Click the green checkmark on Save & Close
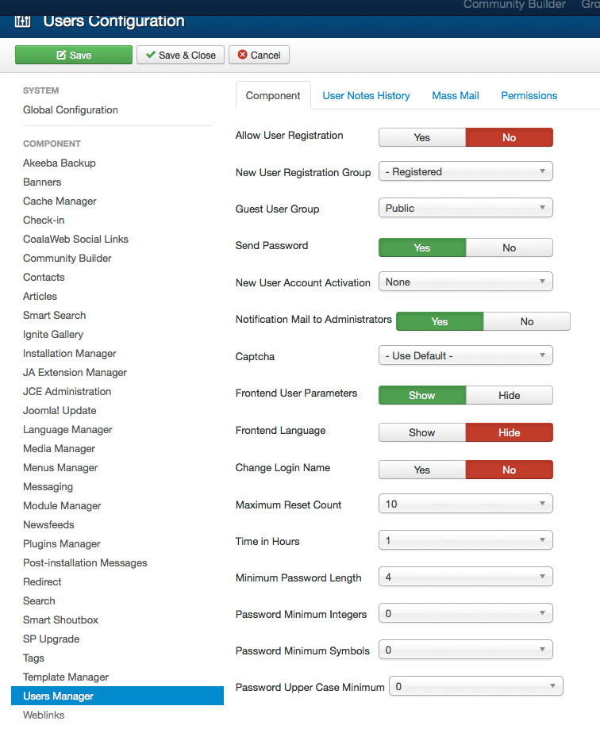This screenshot has width=600, height=729. pyautogui.click(x=150, y=55)
